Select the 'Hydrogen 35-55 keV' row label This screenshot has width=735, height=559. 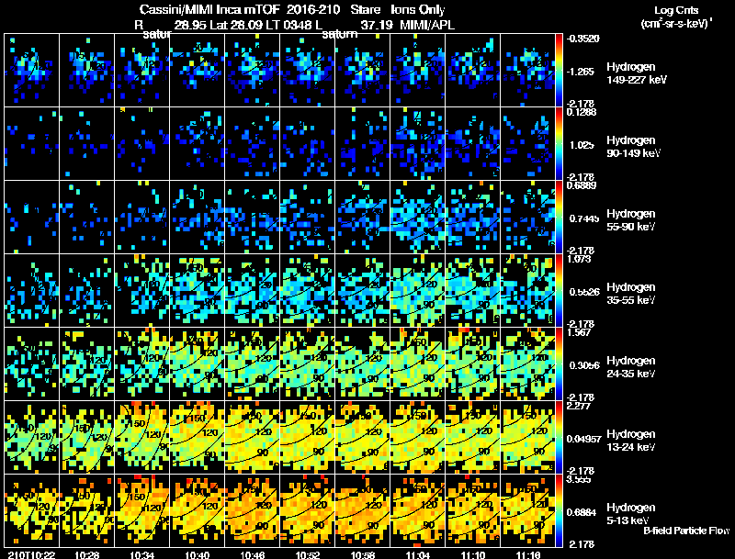(631, 294)
